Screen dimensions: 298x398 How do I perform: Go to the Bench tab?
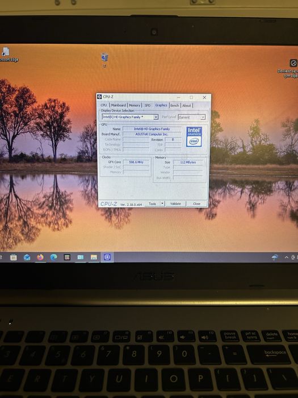pyautogui.click(x=175, y=105)
